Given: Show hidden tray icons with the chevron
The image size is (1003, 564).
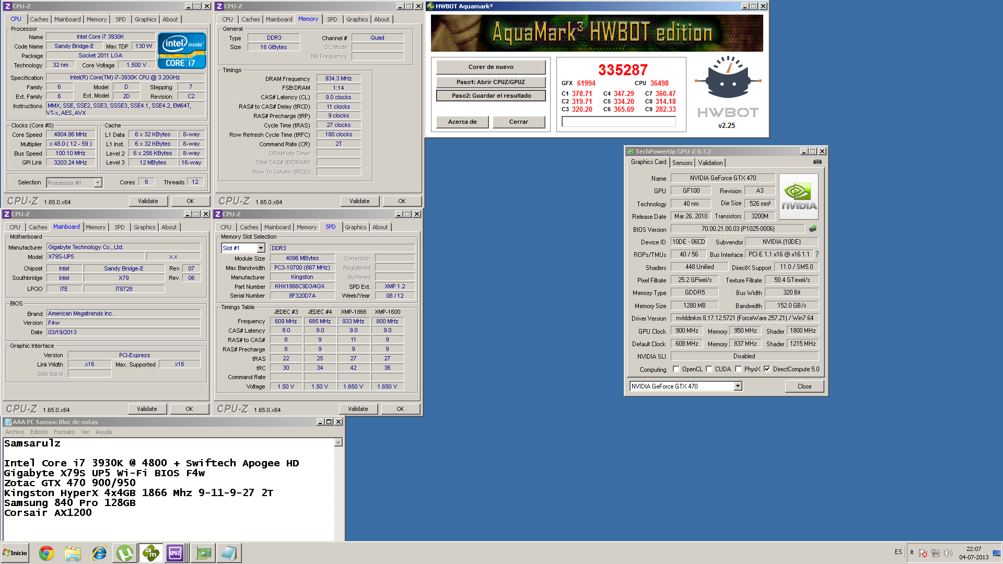Looking at the screenshot, I should [912, 553].
